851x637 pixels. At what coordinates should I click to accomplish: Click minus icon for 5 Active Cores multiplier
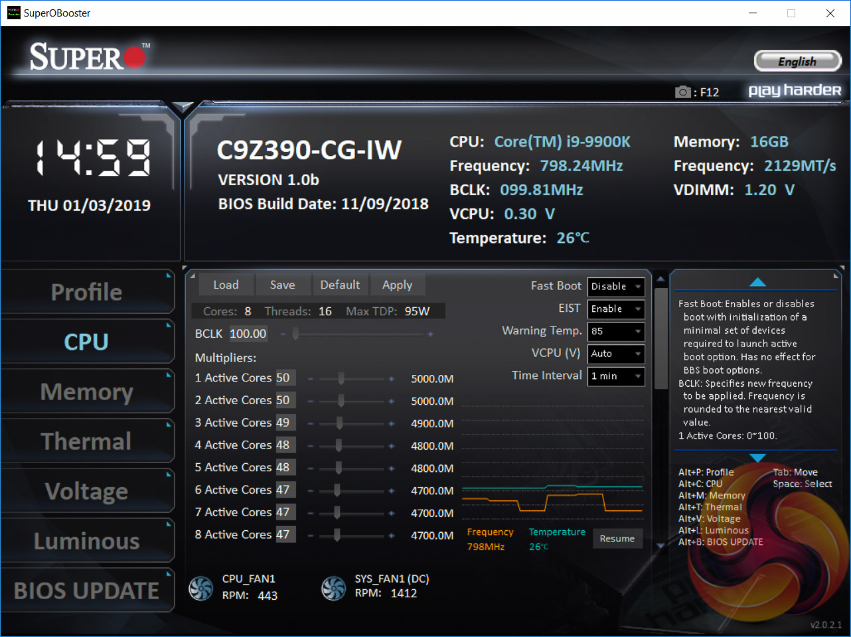pos(310,468)
